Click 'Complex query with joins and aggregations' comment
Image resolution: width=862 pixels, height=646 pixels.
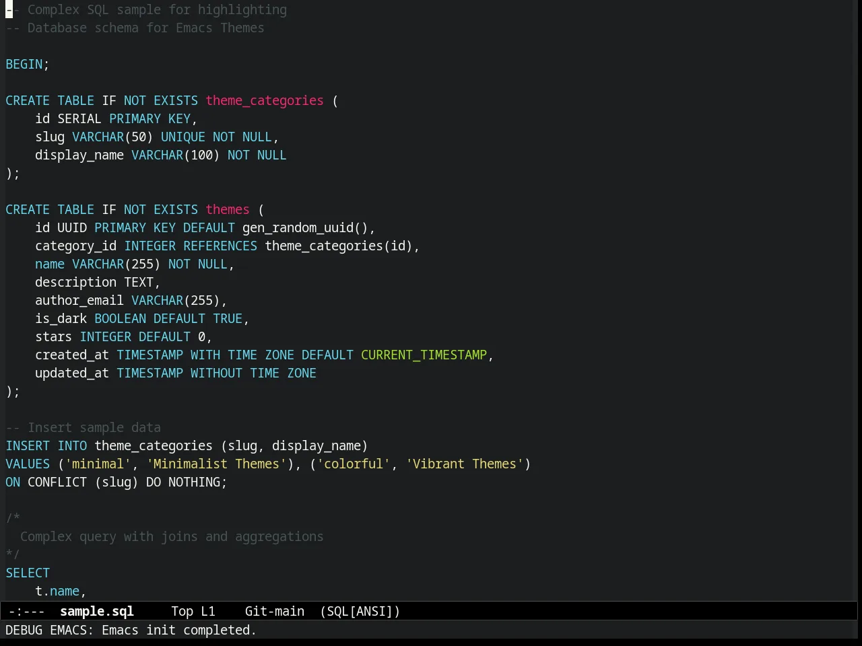click(x=172, y=536)
